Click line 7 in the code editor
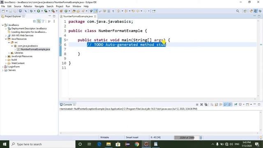The height and width of the screenshot is (148, 263). coord(162,49)
